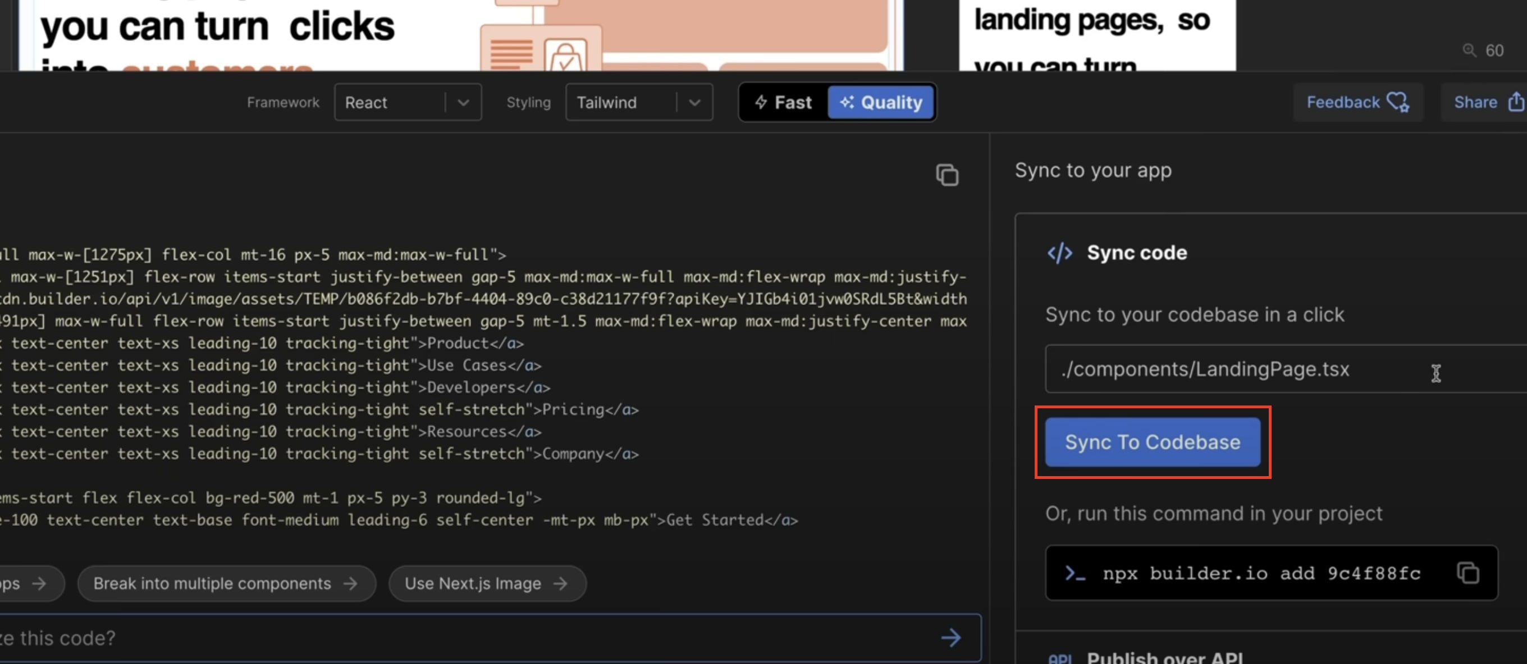This screenshot has height=664, width=1527.
Task: Choose the Use Next.js Image suggestion
Action: click(x=487, y=583)
